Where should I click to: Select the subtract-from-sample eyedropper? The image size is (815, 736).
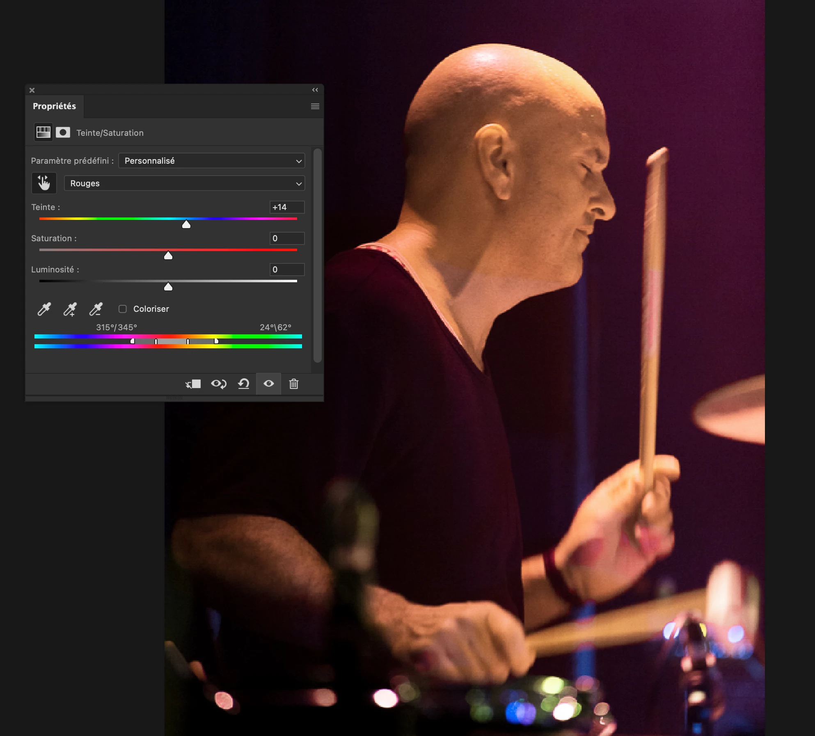(96, 309)
